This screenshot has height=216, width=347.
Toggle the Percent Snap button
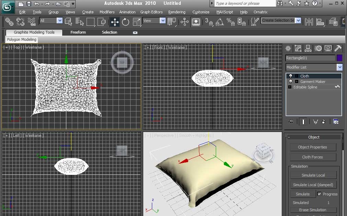(231, 22)
